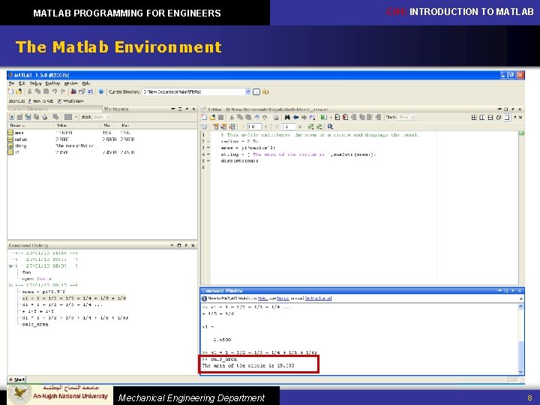This screenshot has height=405, width=540.
Task: Click the cell-mode info icon after the cell tools
Action: coord(330,127)
